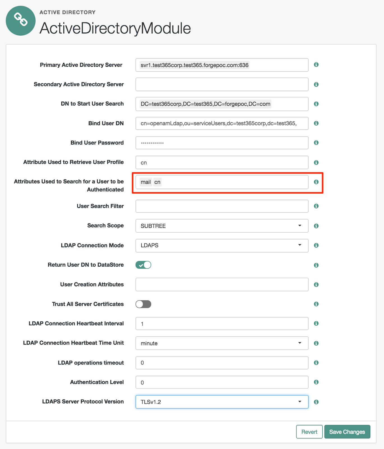Click the info icon for LDAP Connection Mode
The image size is (384, 449).
coord(316,245)
